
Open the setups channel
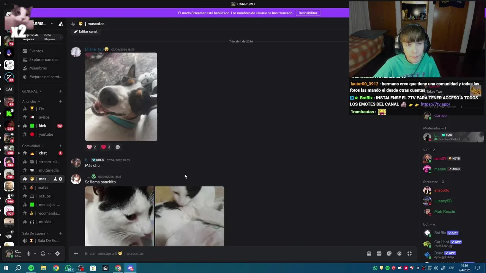click(42, 196)
